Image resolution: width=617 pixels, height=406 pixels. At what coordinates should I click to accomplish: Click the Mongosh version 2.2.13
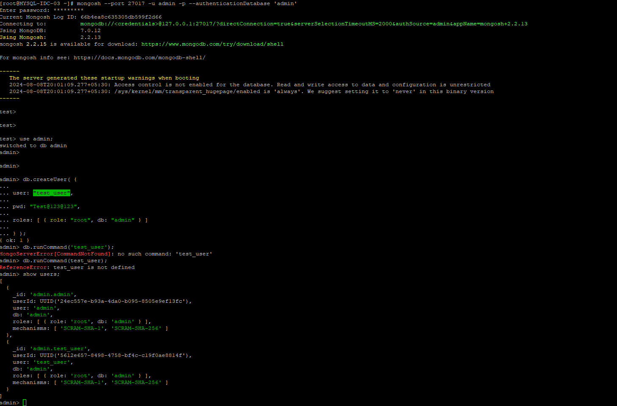click(91, 37)
